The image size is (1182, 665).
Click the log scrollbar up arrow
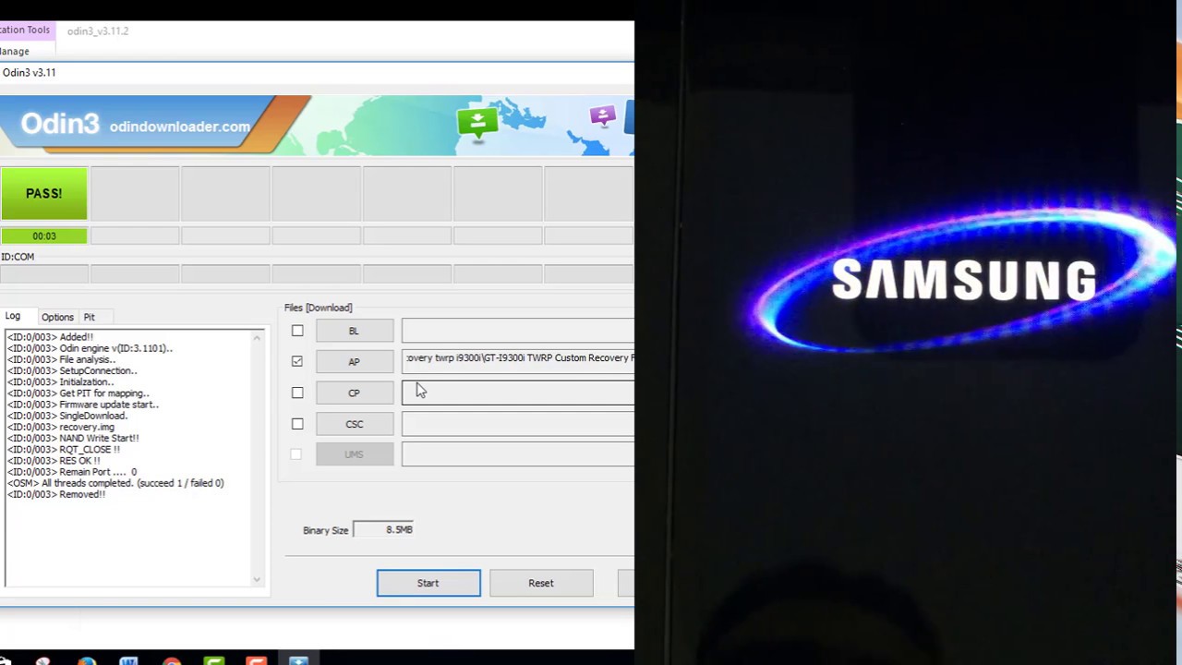click(257, 337)
